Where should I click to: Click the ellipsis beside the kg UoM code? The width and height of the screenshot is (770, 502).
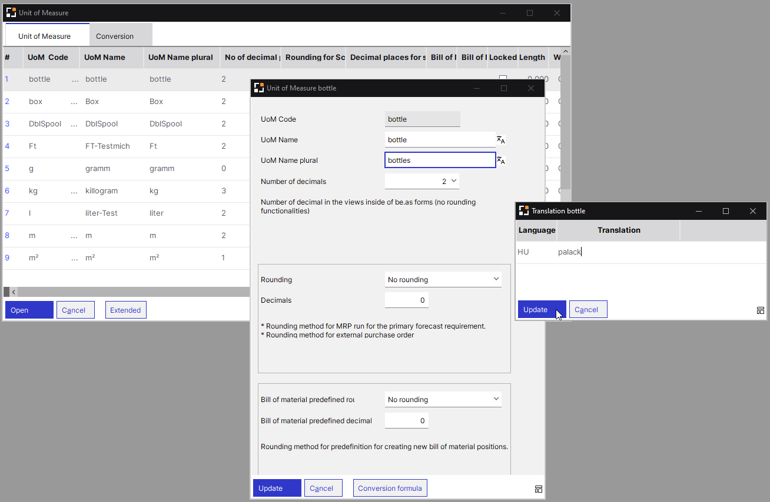(x=74, y=191)
